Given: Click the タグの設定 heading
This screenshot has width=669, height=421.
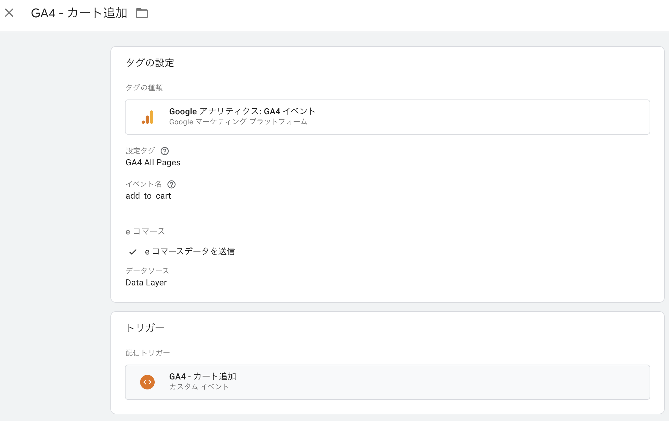Looking at the screenshot, I should point(150,63).
